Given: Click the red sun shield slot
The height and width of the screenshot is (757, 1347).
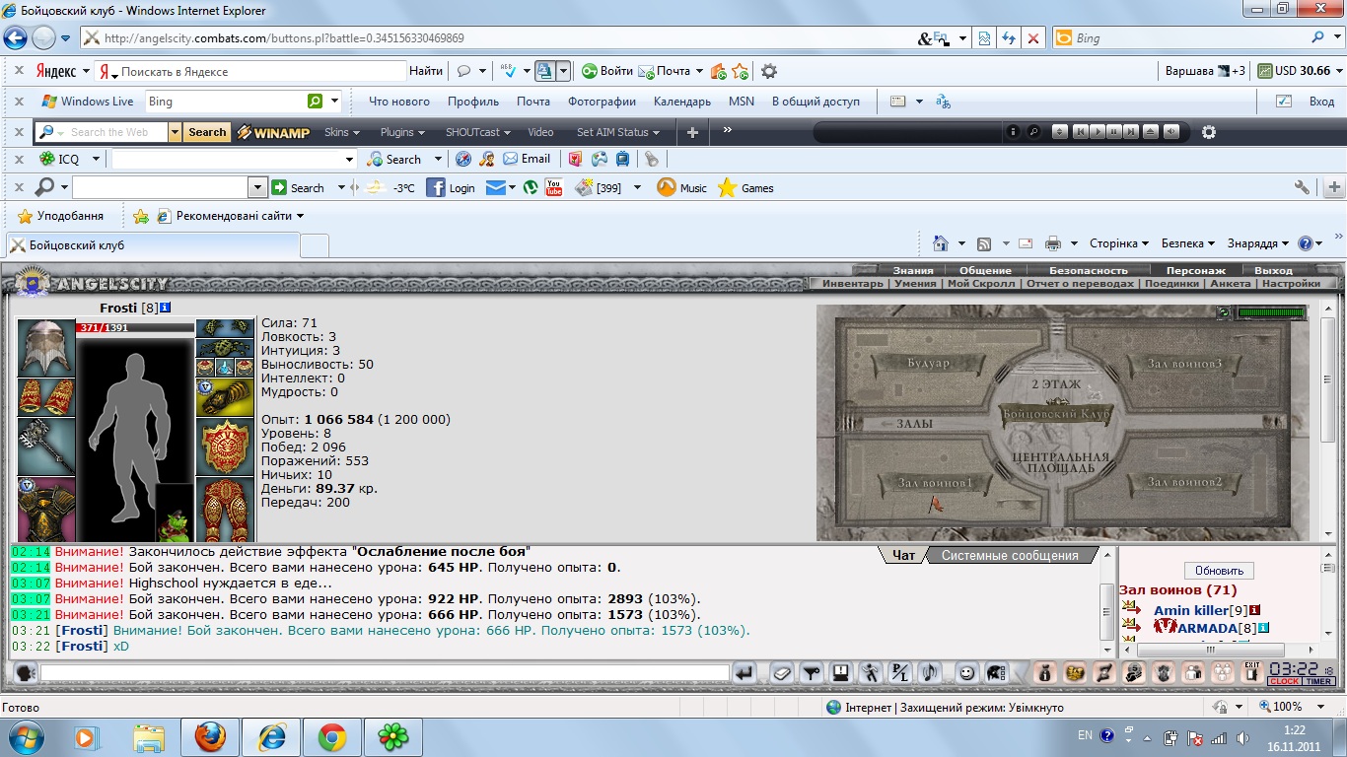Looking at the screenshot, I should pos(225,447).
